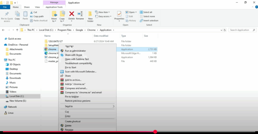Select Network in the navigation pane

11,107
